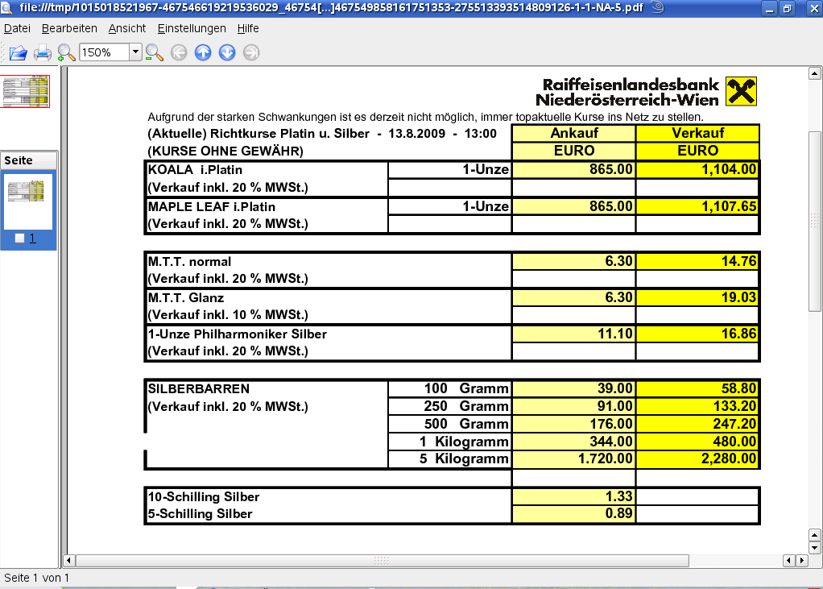Viewport: 823px width, 589px height.
Task: Click the 133.20 Verkauf value
Action: pos(734,406)
